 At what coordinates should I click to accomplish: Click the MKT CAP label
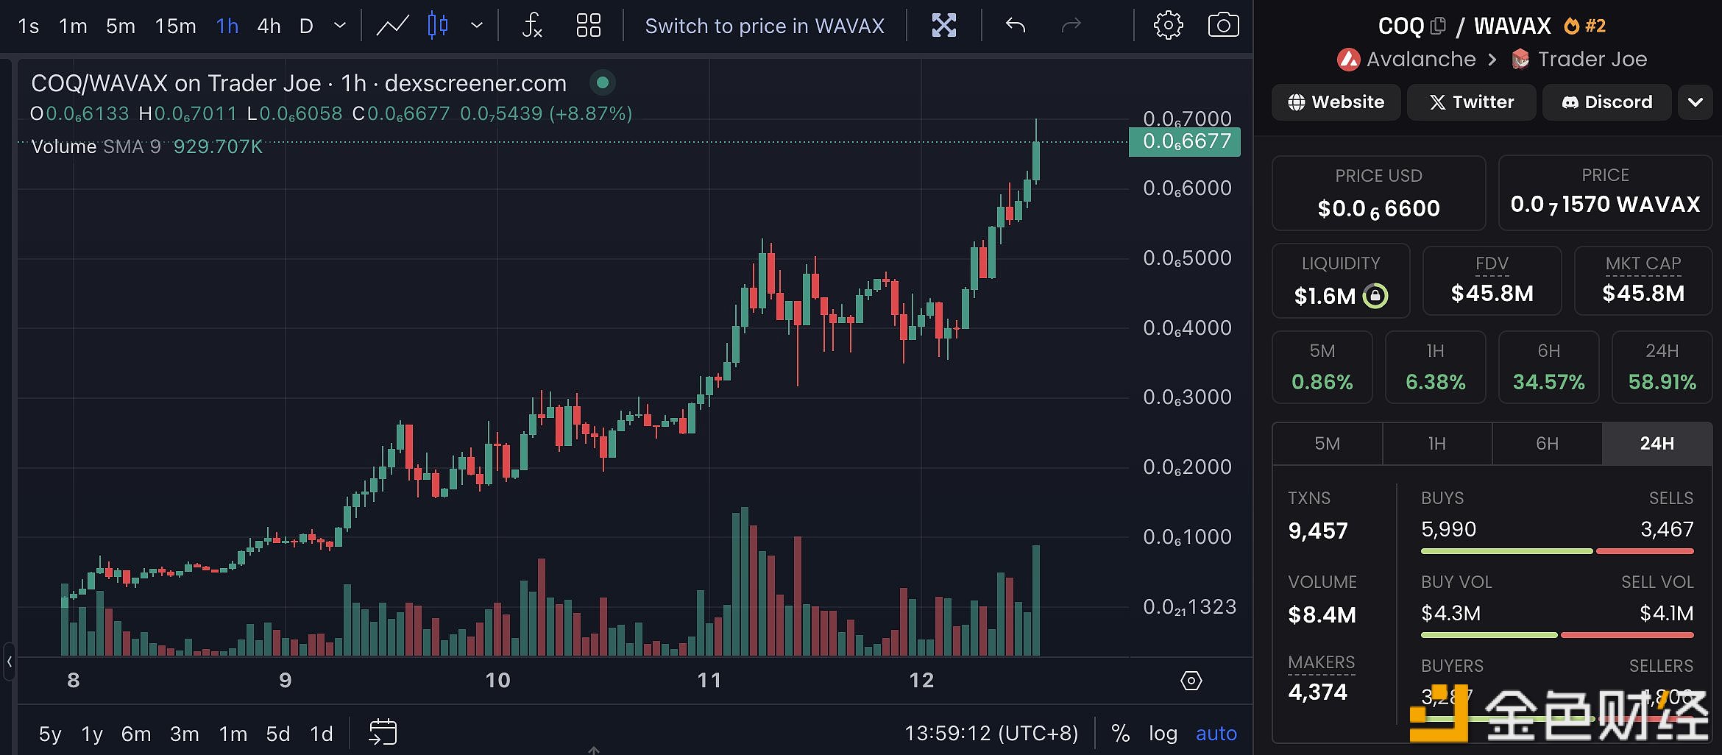[1643, 263]
